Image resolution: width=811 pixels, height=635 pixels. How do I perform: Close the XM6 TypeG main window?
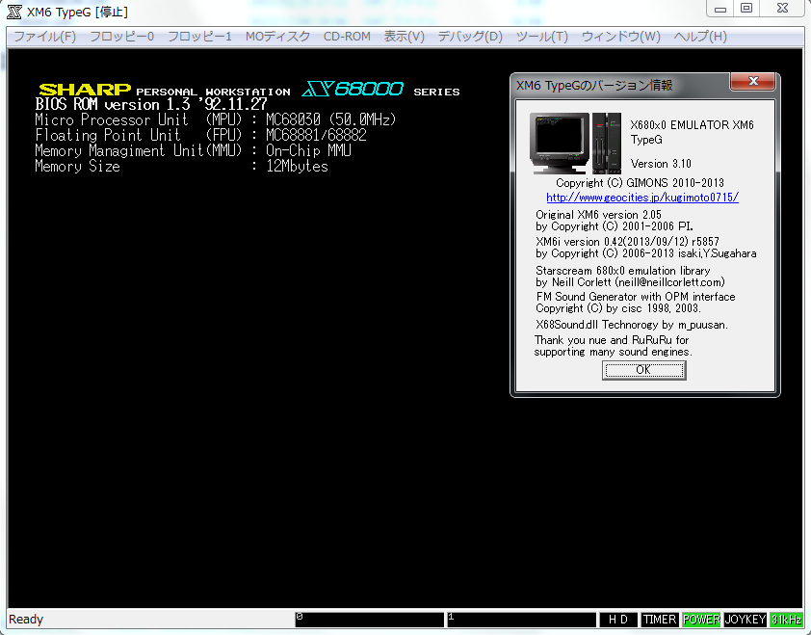782,9
